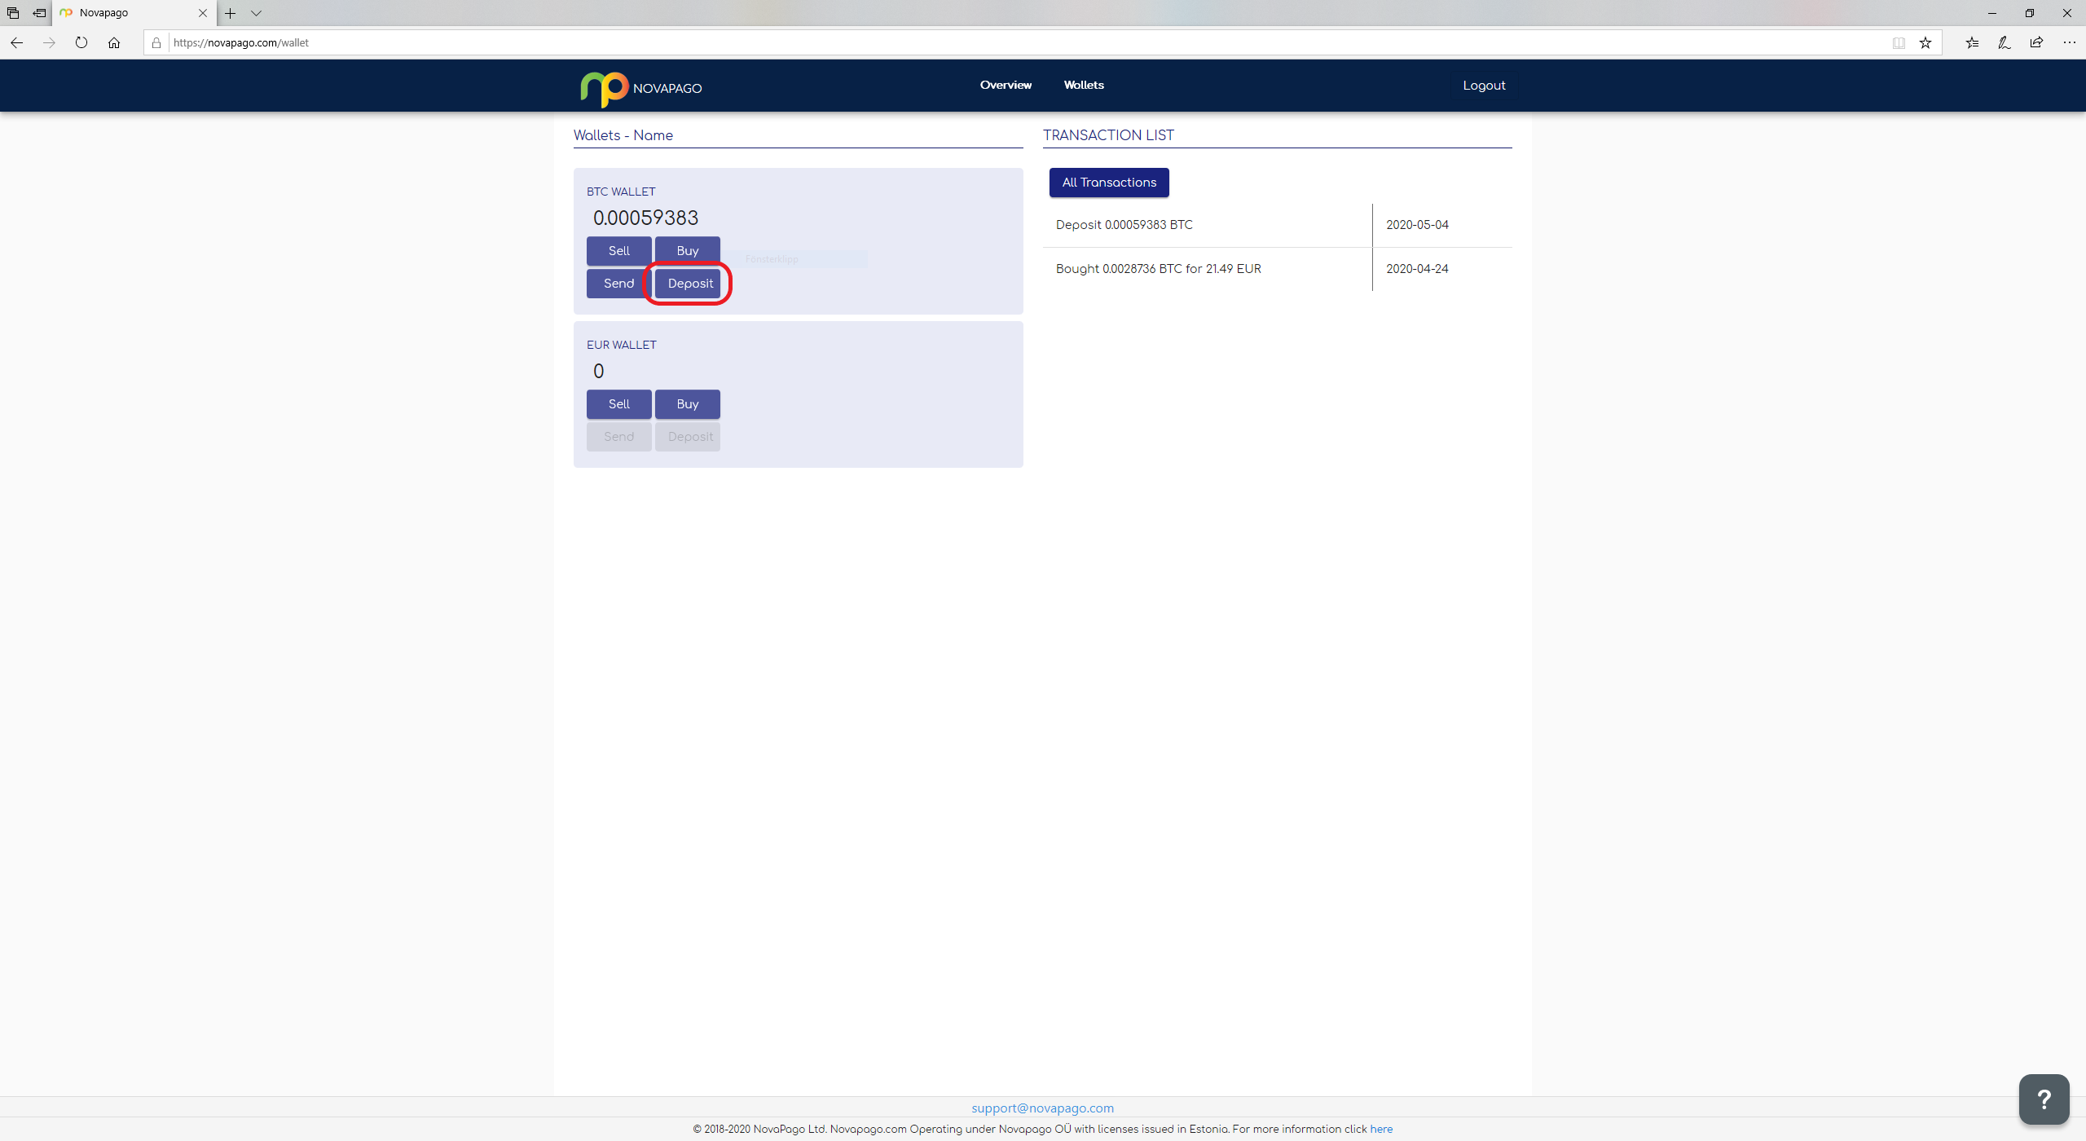Click Deposit in BTC wallet
The image size is (2086, 1141).
tap(689, 284)
